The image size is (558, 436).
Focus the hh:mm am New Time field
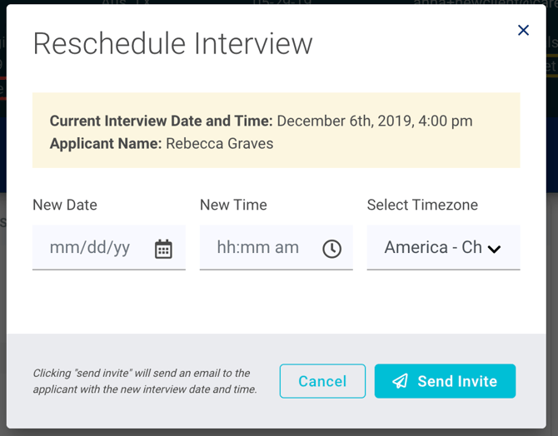click(x=277, y=247)
